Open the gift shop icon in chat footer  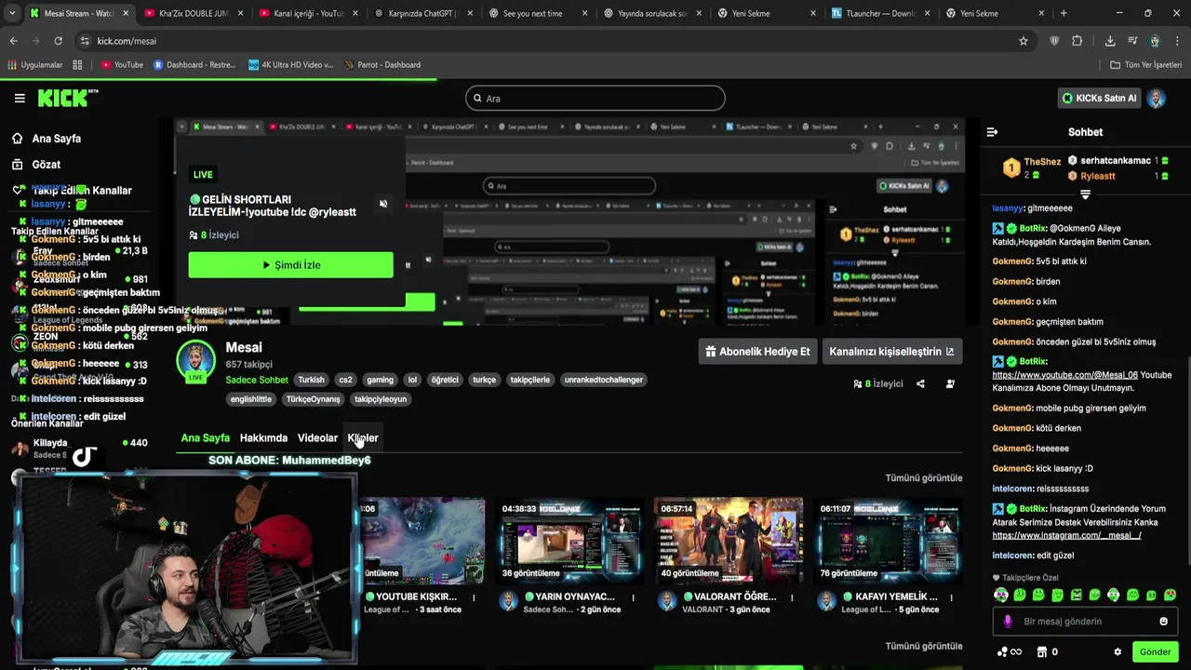click(x=1042, y=651)
